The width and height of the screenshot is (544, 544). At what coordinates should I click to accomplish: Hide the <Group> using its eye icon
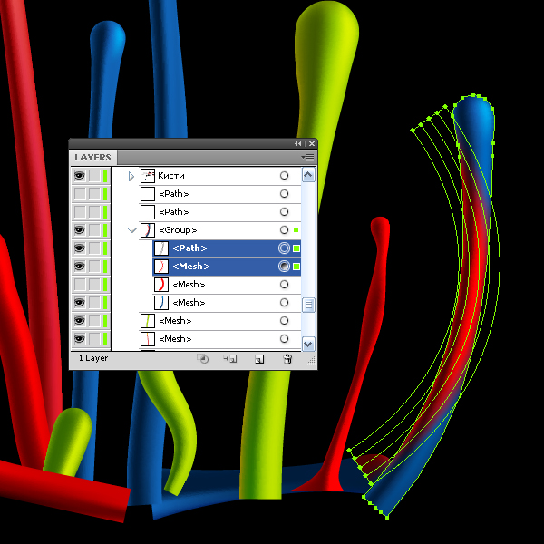80,229
